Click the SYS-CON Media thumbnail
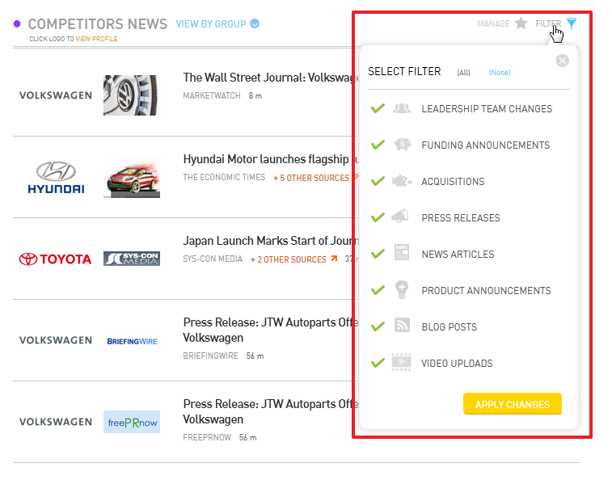The width and height of the screenshot is (612, 480). tap(132, 259)
